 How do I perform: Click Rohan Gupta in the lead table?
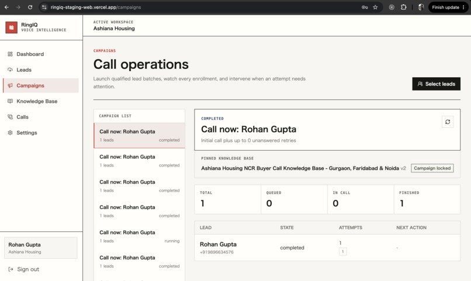[218, 244]
